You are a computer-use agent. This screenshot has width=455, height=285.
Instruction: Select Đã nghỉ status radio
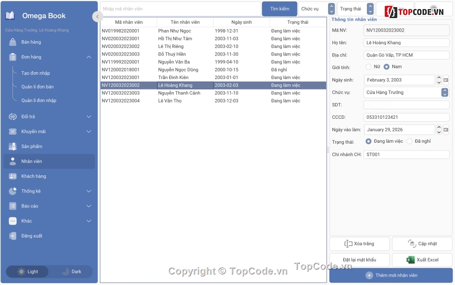pos(409,141)
